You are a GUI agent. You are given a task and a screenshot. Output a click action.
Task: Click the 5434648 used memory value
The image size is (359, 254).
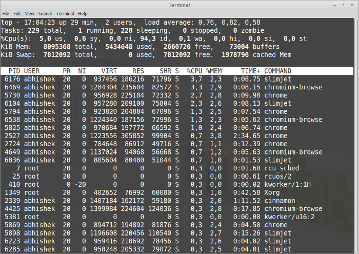(x=119, y=47)
